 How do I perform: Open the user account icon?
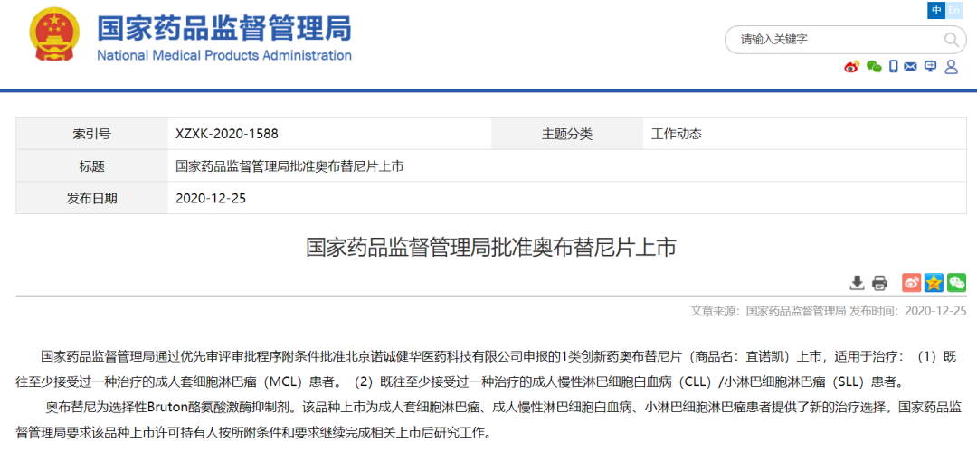pos(951,66)
